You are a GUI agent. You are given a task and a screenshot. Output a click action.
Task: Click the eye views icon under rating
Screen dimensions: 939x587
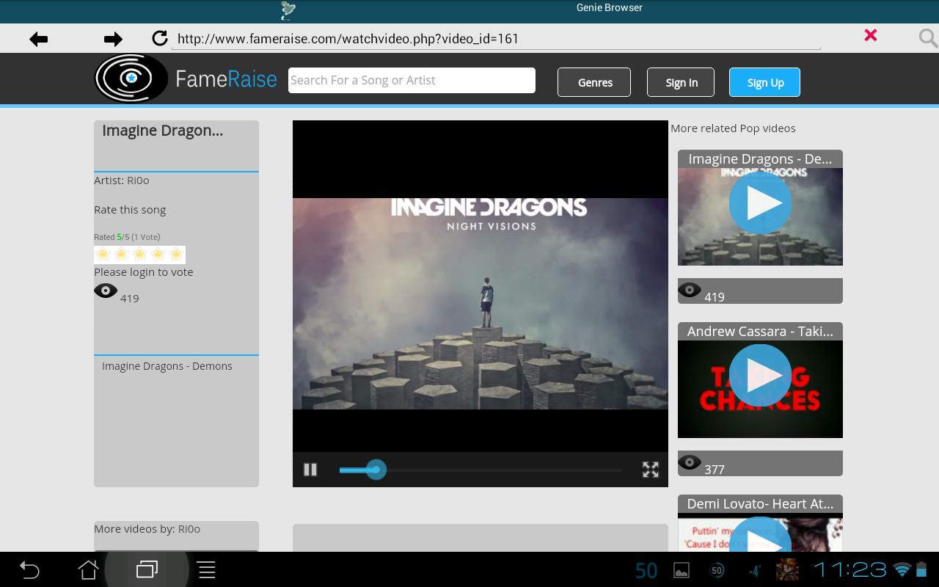point(106,291)
